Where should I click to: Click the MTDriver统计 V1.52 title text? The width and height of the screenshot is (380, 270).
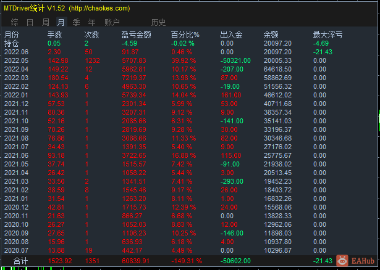(x=35, y=9)
